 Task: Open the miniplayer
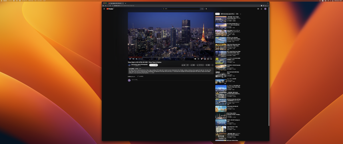pyautogui.click(x=205, y=59)
